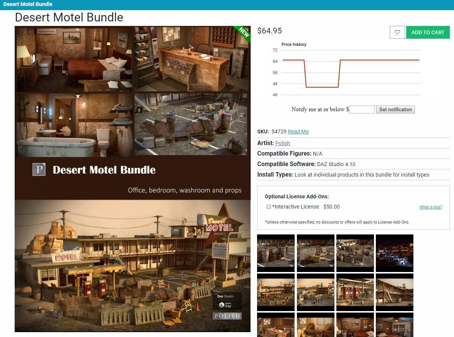Open thumbnail showing barrels and tires

(x=276, y=253)
